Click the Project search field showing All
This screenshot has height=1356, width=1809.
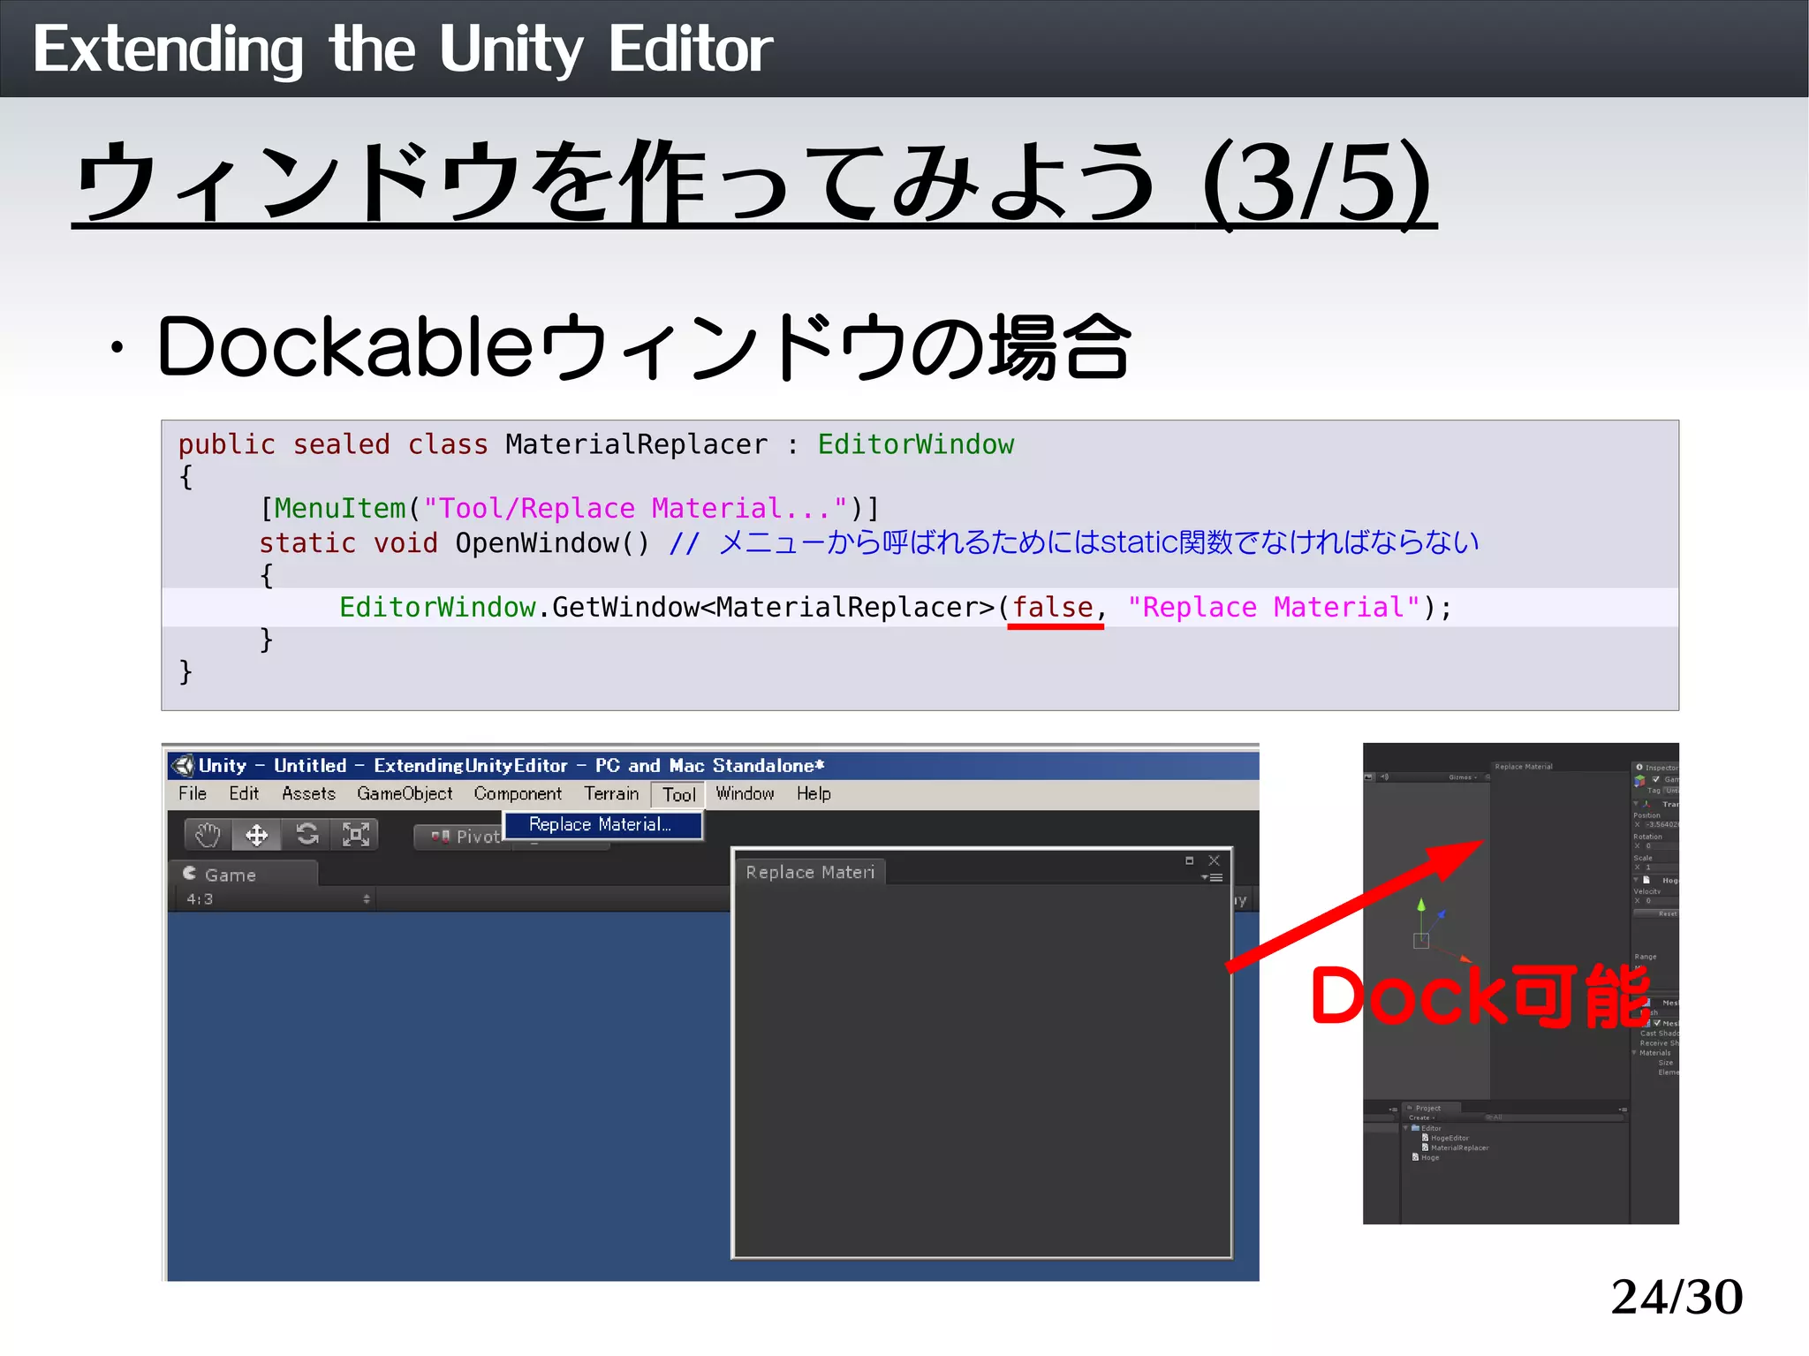point(1554,1117)
